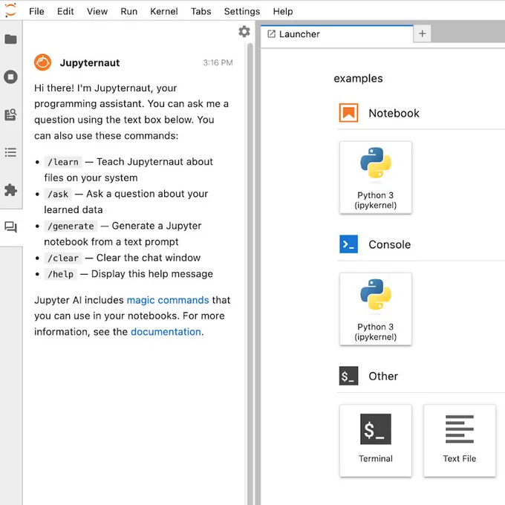Image resolution: width=505 pixels, height=505 pixels.
Task: Click the Jupyternaut avatar icon
Action: [42, 62]
